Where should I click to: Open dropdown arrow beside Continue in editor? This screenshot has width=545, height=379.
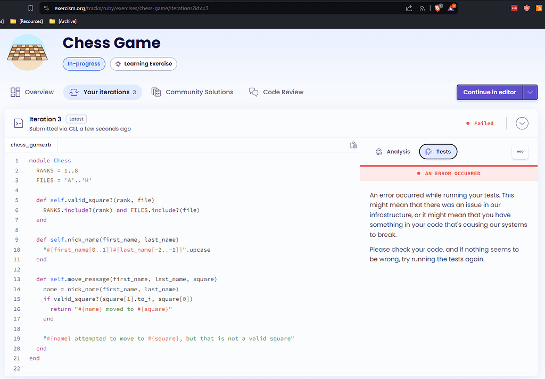click(x=530, y=92)
